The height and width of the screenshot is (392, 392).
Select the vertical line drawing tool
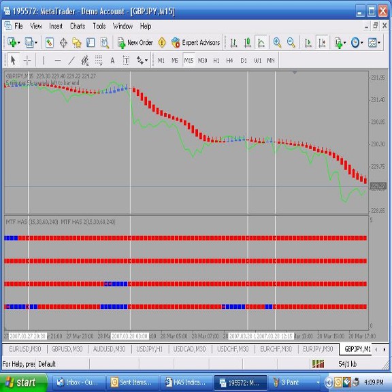tap(44, 61)
